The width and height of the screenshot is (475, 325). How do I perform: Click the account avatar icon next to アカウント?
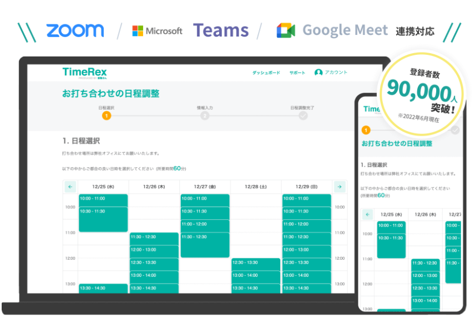[x=319, y=73]
